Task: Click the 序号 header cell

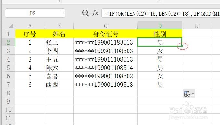Action: (x=30, y=34)
